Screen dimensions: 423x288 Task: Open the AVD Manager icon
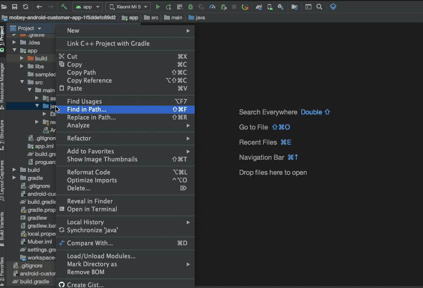[x=270, y=7]
